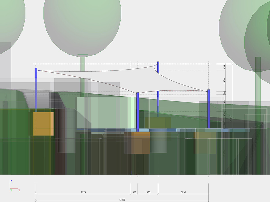Select the front center blue column
The width and height of the screenshot is (270, 202).
pos(138,112)
